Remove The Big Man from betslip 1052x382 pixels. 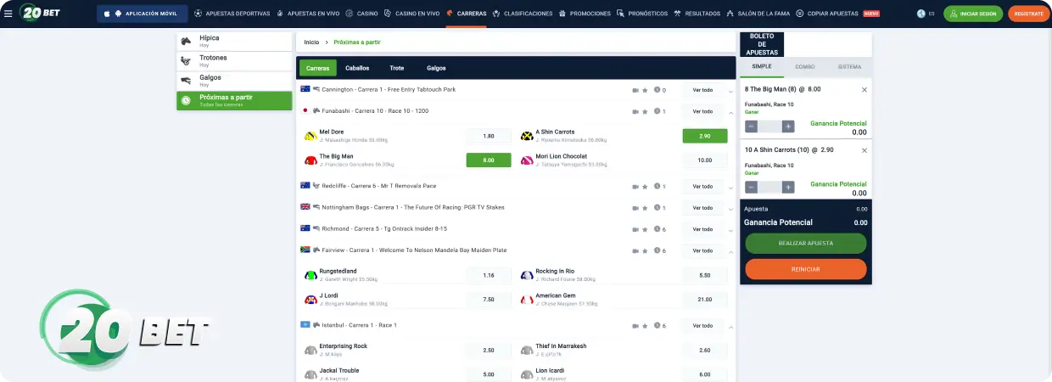(865, 89)
